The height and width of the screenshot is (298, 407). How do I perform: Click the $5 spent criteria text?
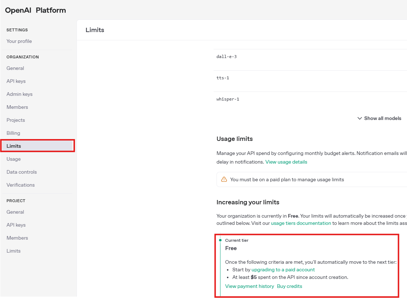290,277
